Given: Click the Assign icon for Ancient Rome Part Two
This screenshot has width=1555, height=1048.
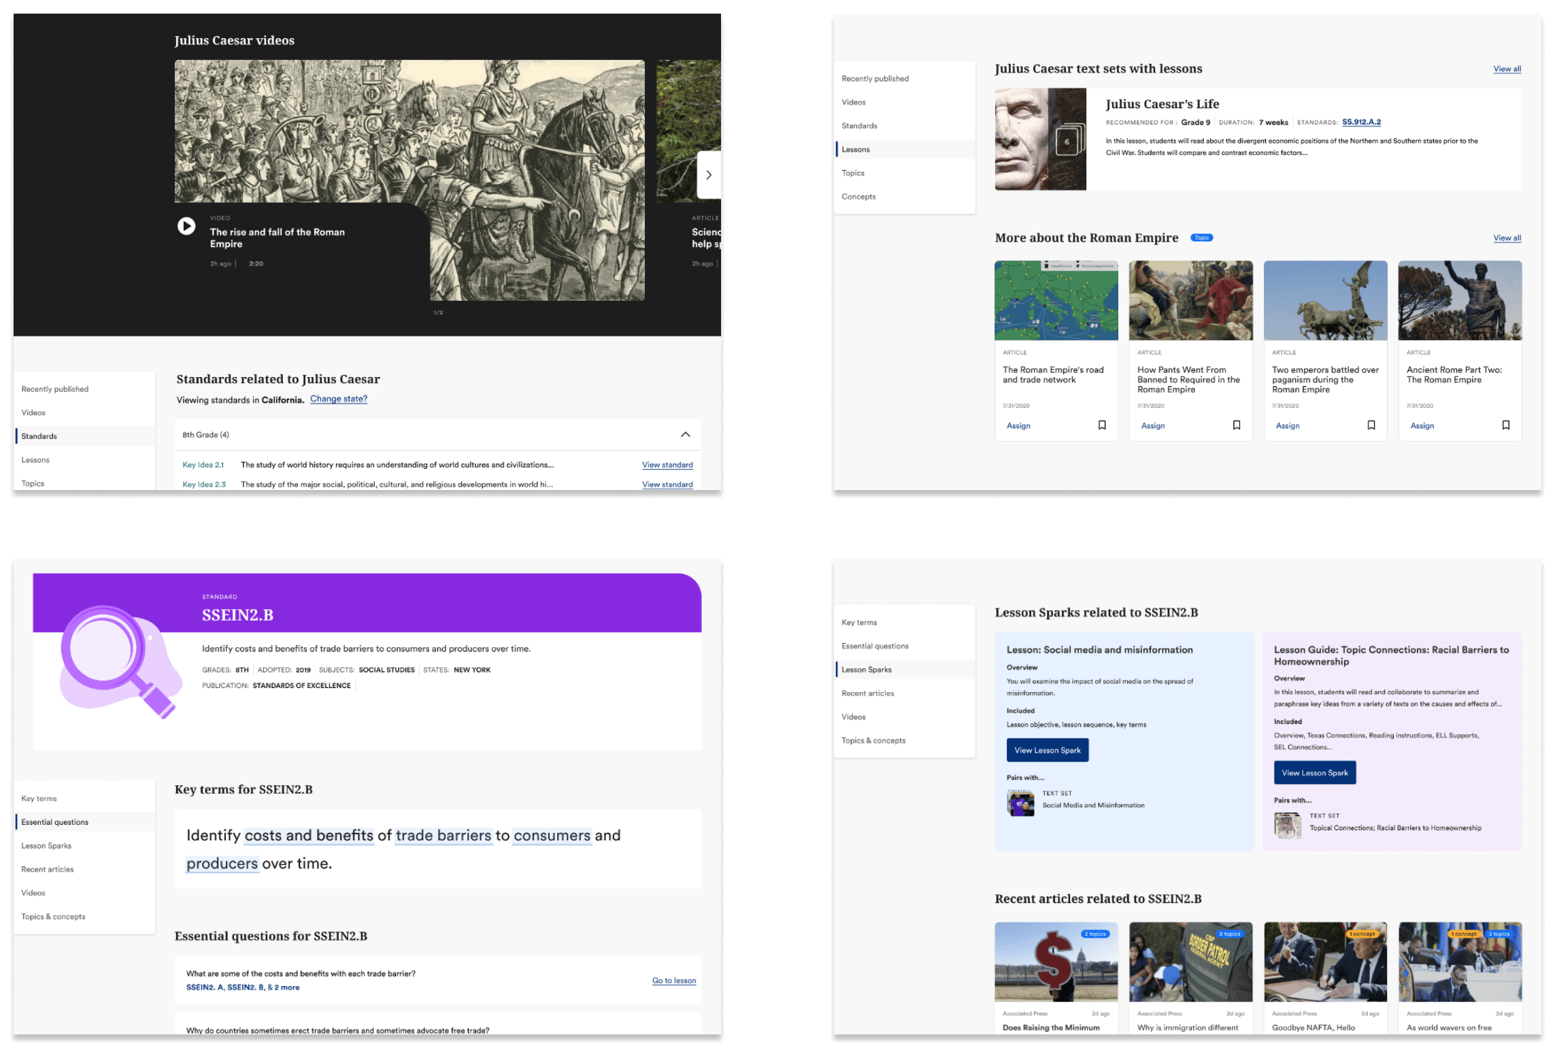Looking at the screenshot, I should coord(1422,426).
